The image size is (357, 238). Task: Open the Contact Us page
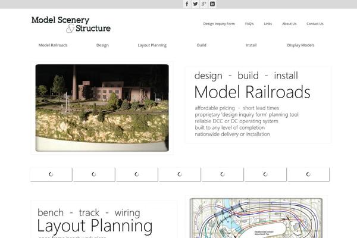[x=315, y=24]
